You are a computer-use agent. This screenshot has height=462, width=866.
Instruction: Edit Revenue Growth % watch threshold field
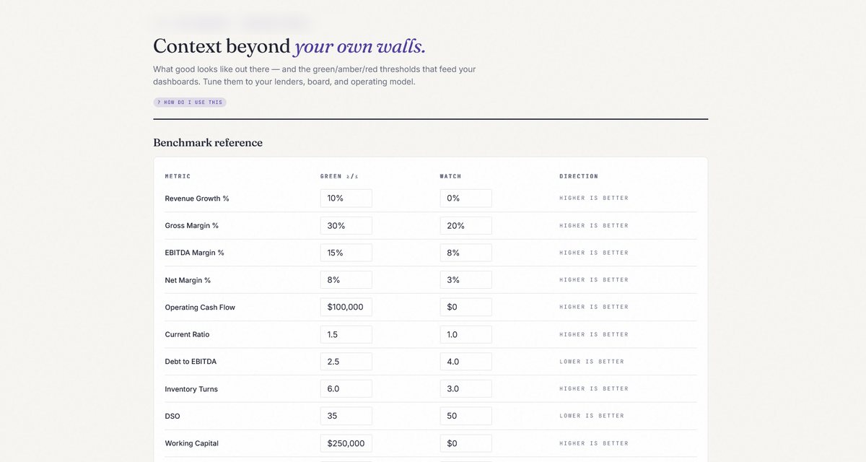click(x=466, y=199)
